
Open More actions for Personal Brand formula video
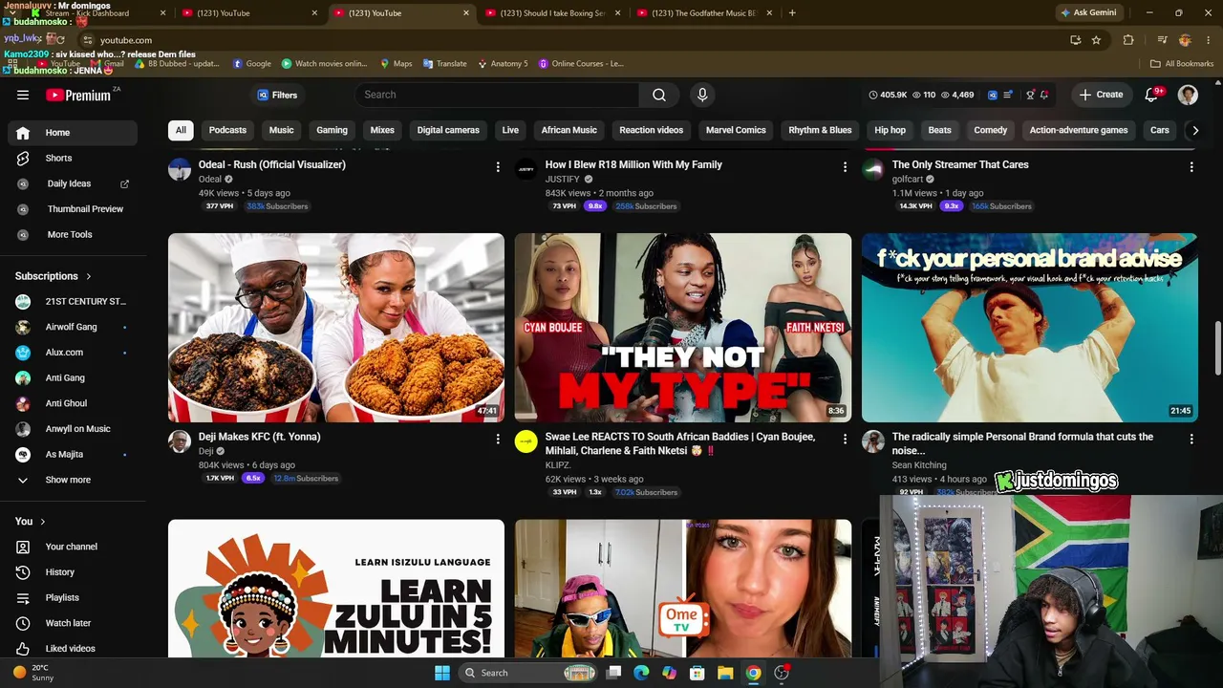coord(1191,439)
